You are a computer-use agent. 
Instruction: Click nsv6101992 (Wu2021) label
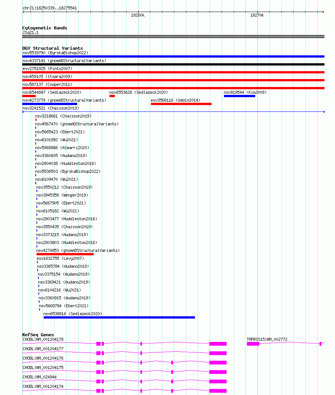(56, 140)
